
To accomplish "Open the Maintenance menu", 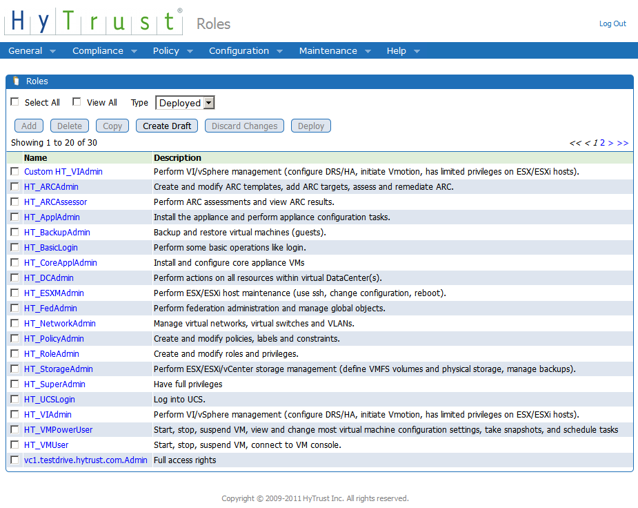I will click(x=335, y=51).
